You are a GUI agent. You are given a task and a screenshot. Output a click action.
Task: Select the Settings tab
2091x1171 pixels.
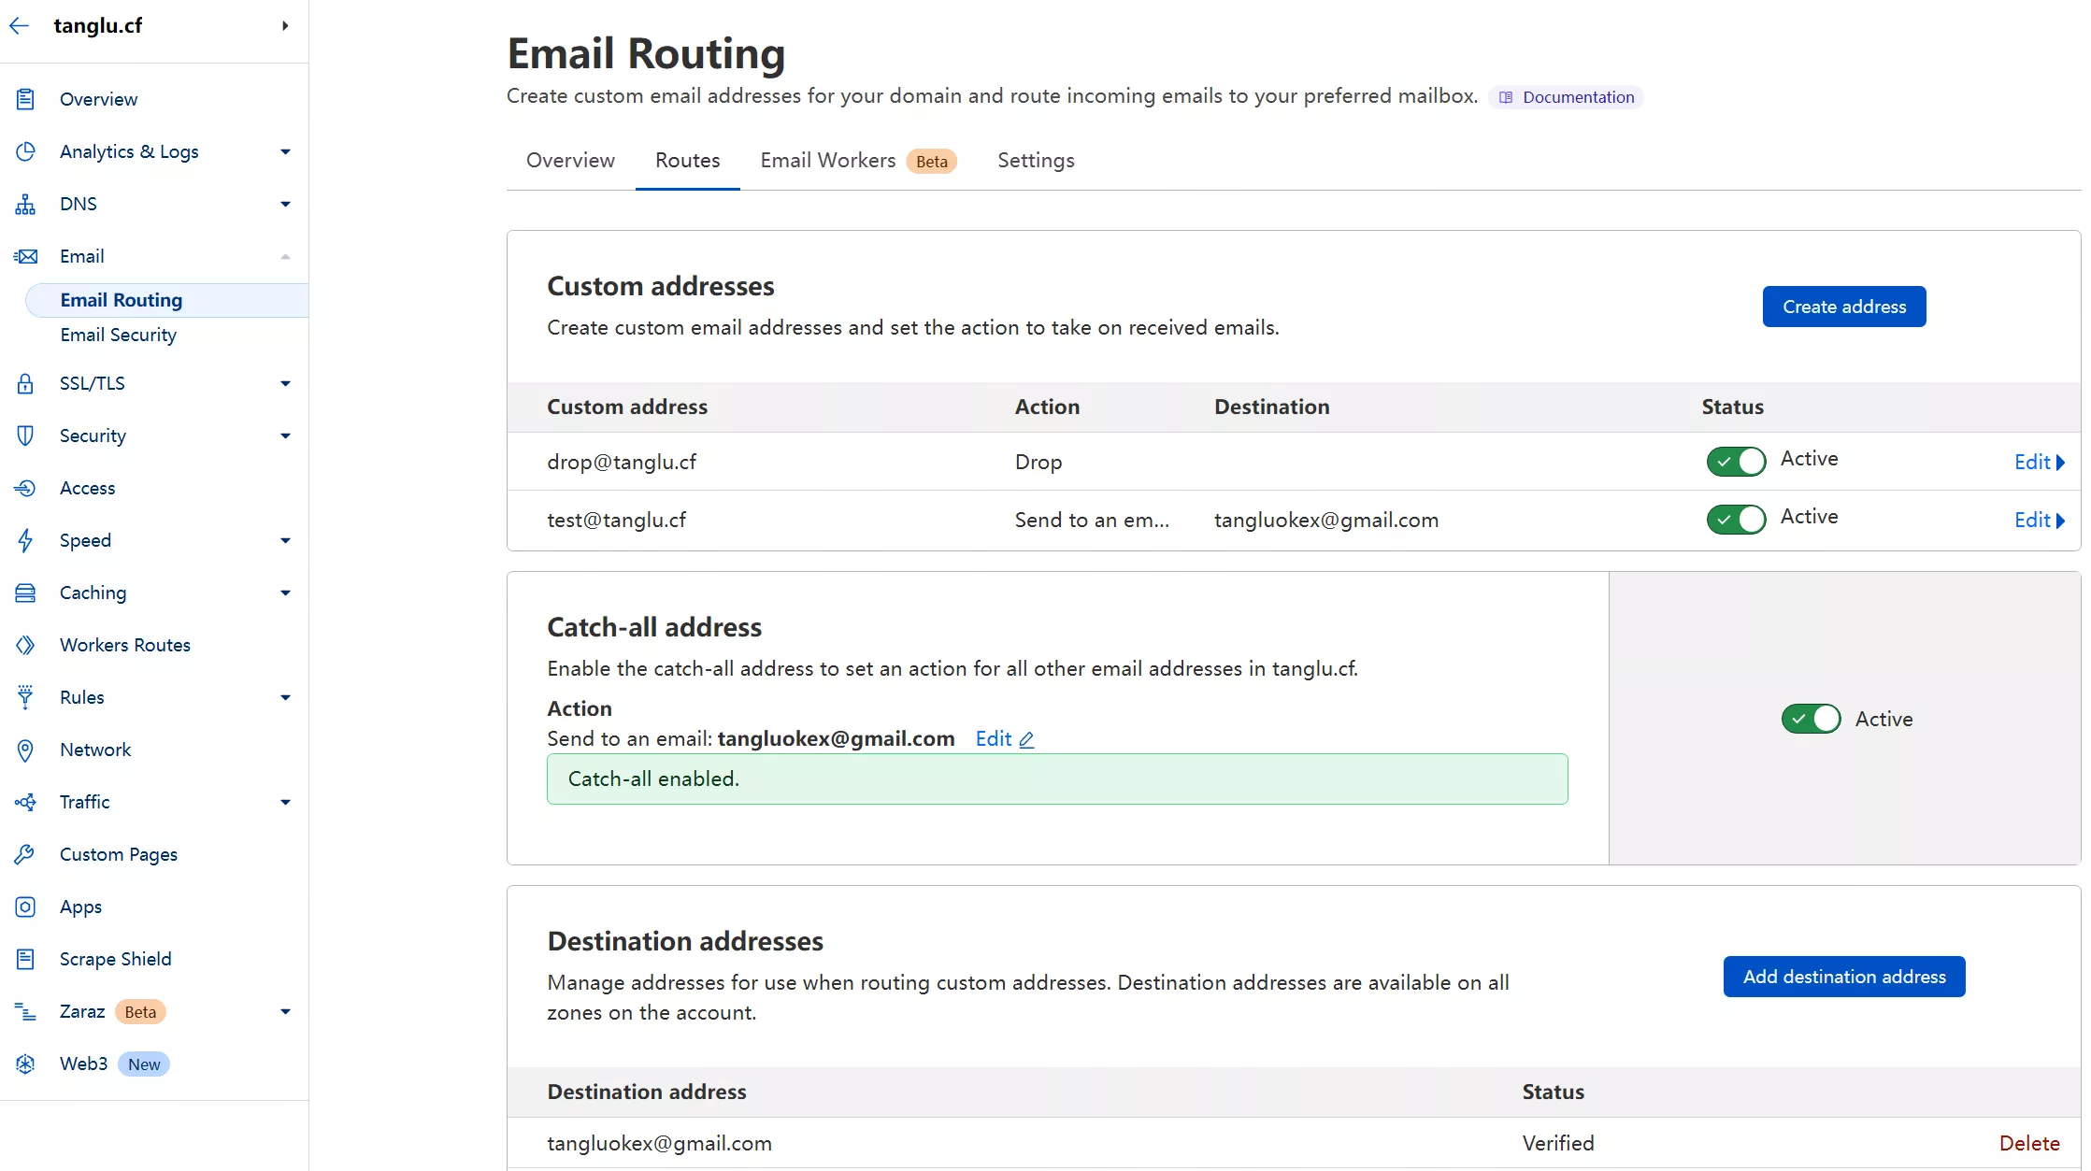[1036, 159]
